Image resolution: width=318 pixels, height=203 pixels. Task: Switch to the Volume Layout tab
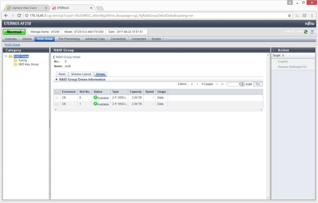81,74
